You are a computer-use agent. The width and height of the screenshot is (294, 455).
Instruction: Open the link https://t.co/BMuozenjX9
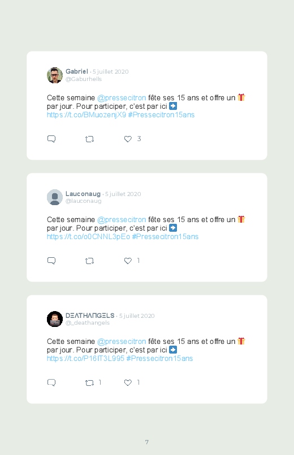pyautogui.click(x=87, y=115)
